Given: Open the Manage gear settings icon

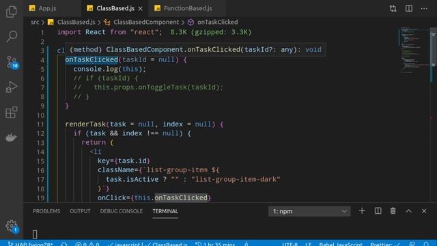Looking at the screenshot, I should click(x=12, y=226).
